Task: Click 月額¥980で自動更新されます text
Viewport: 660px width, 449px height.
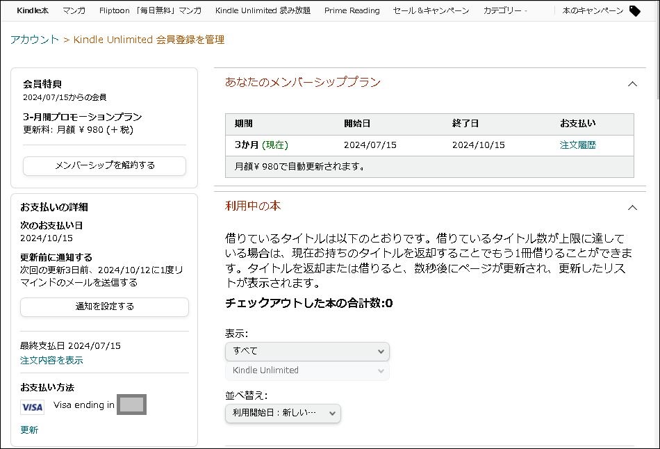Action: click(299, 167)
